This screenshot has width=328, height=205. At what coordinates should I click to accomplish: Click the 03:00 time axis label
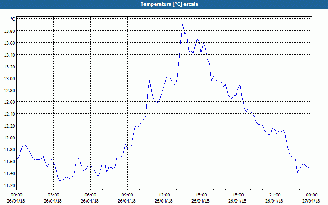point(54,195)
